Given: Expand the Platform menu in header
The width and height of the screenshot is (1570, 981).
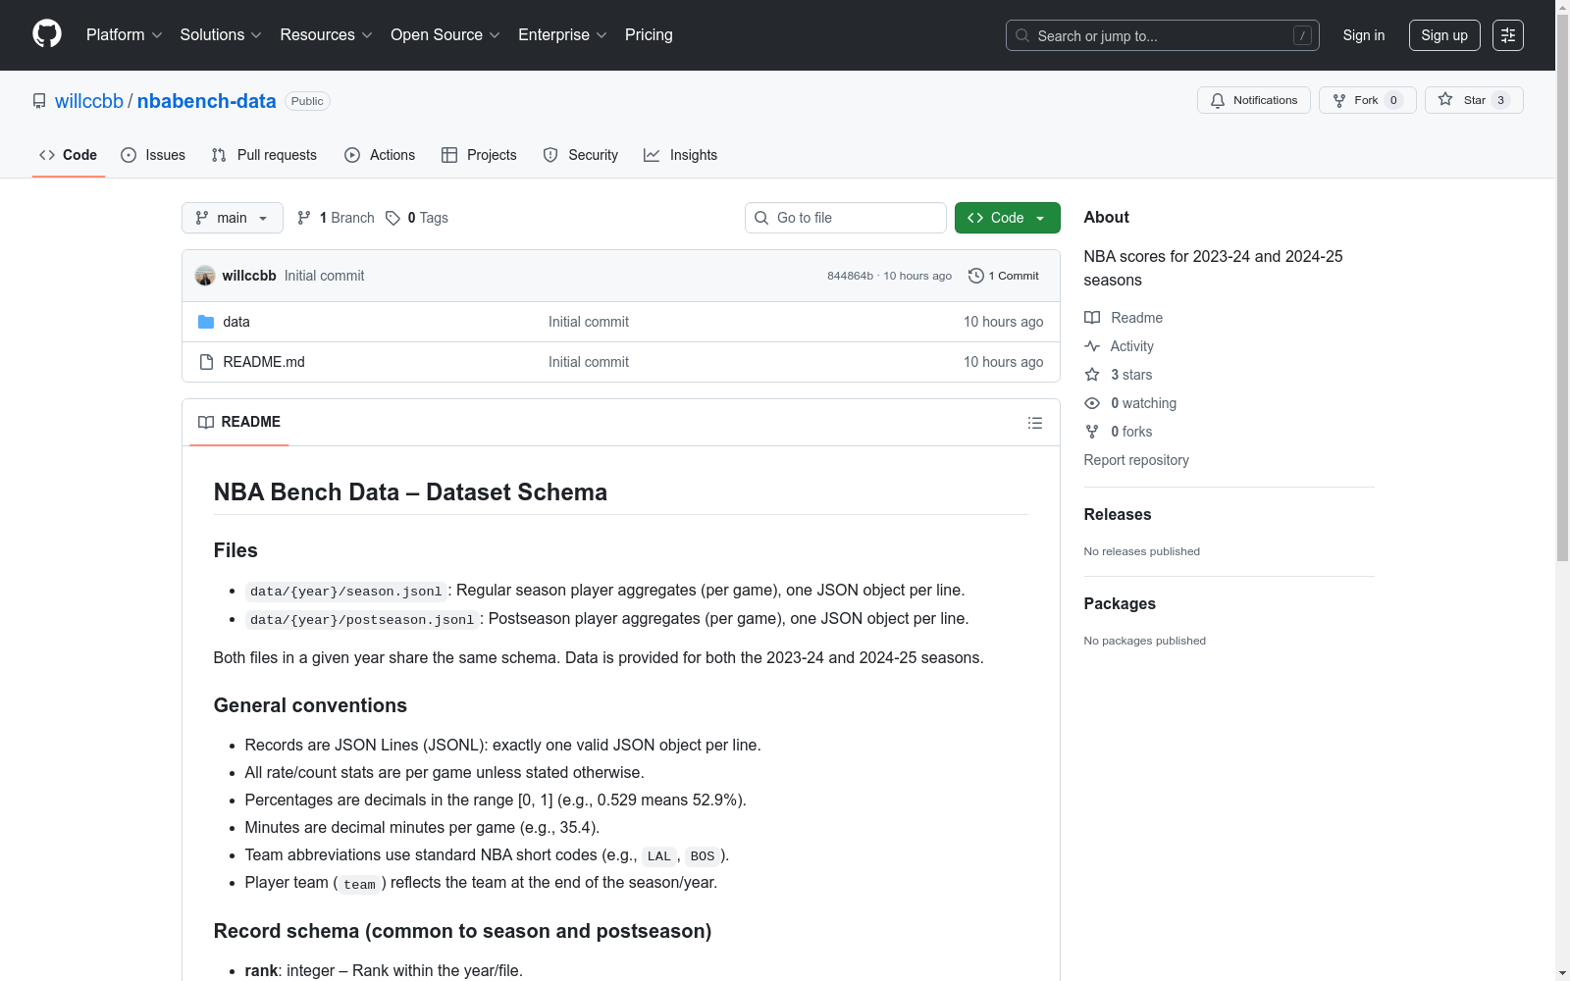Looking at the screenshot, I should (x=124, y=35).
